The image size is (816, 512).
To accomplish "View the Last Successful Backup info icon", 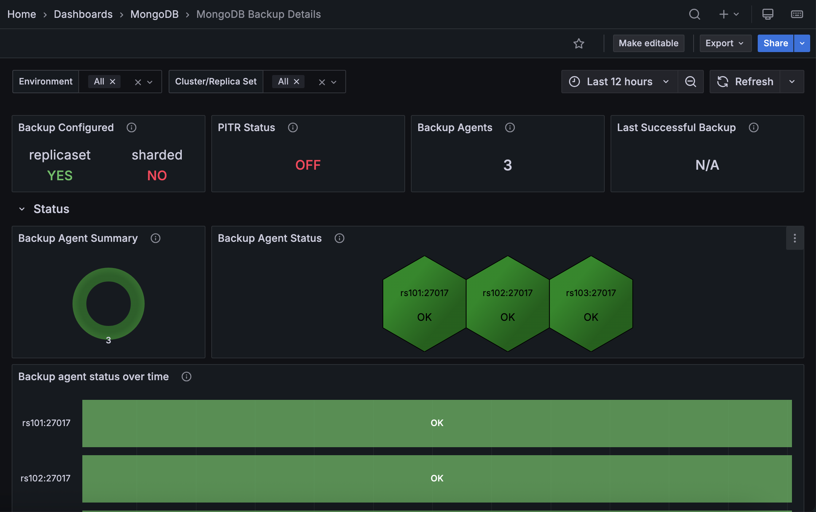I will tap(754, 127).
